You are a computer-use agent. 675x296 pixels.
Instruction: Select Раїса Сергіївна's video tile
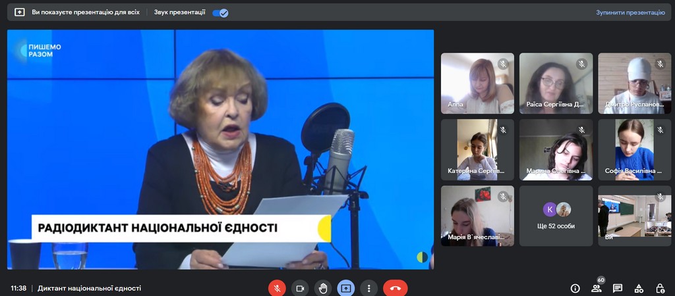[x=556, y=83]
